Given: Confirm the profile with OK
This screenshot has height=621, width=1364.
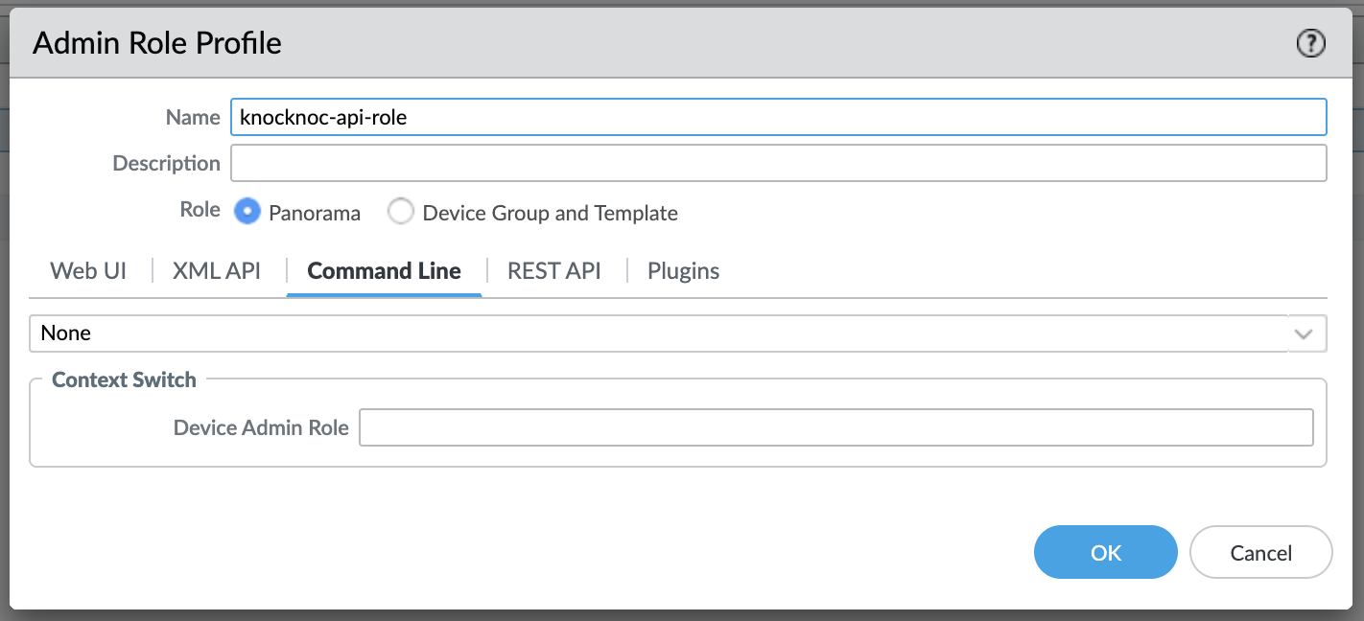Looking at the screenshot, I should pyautogui.click(x=1105, y=553).
